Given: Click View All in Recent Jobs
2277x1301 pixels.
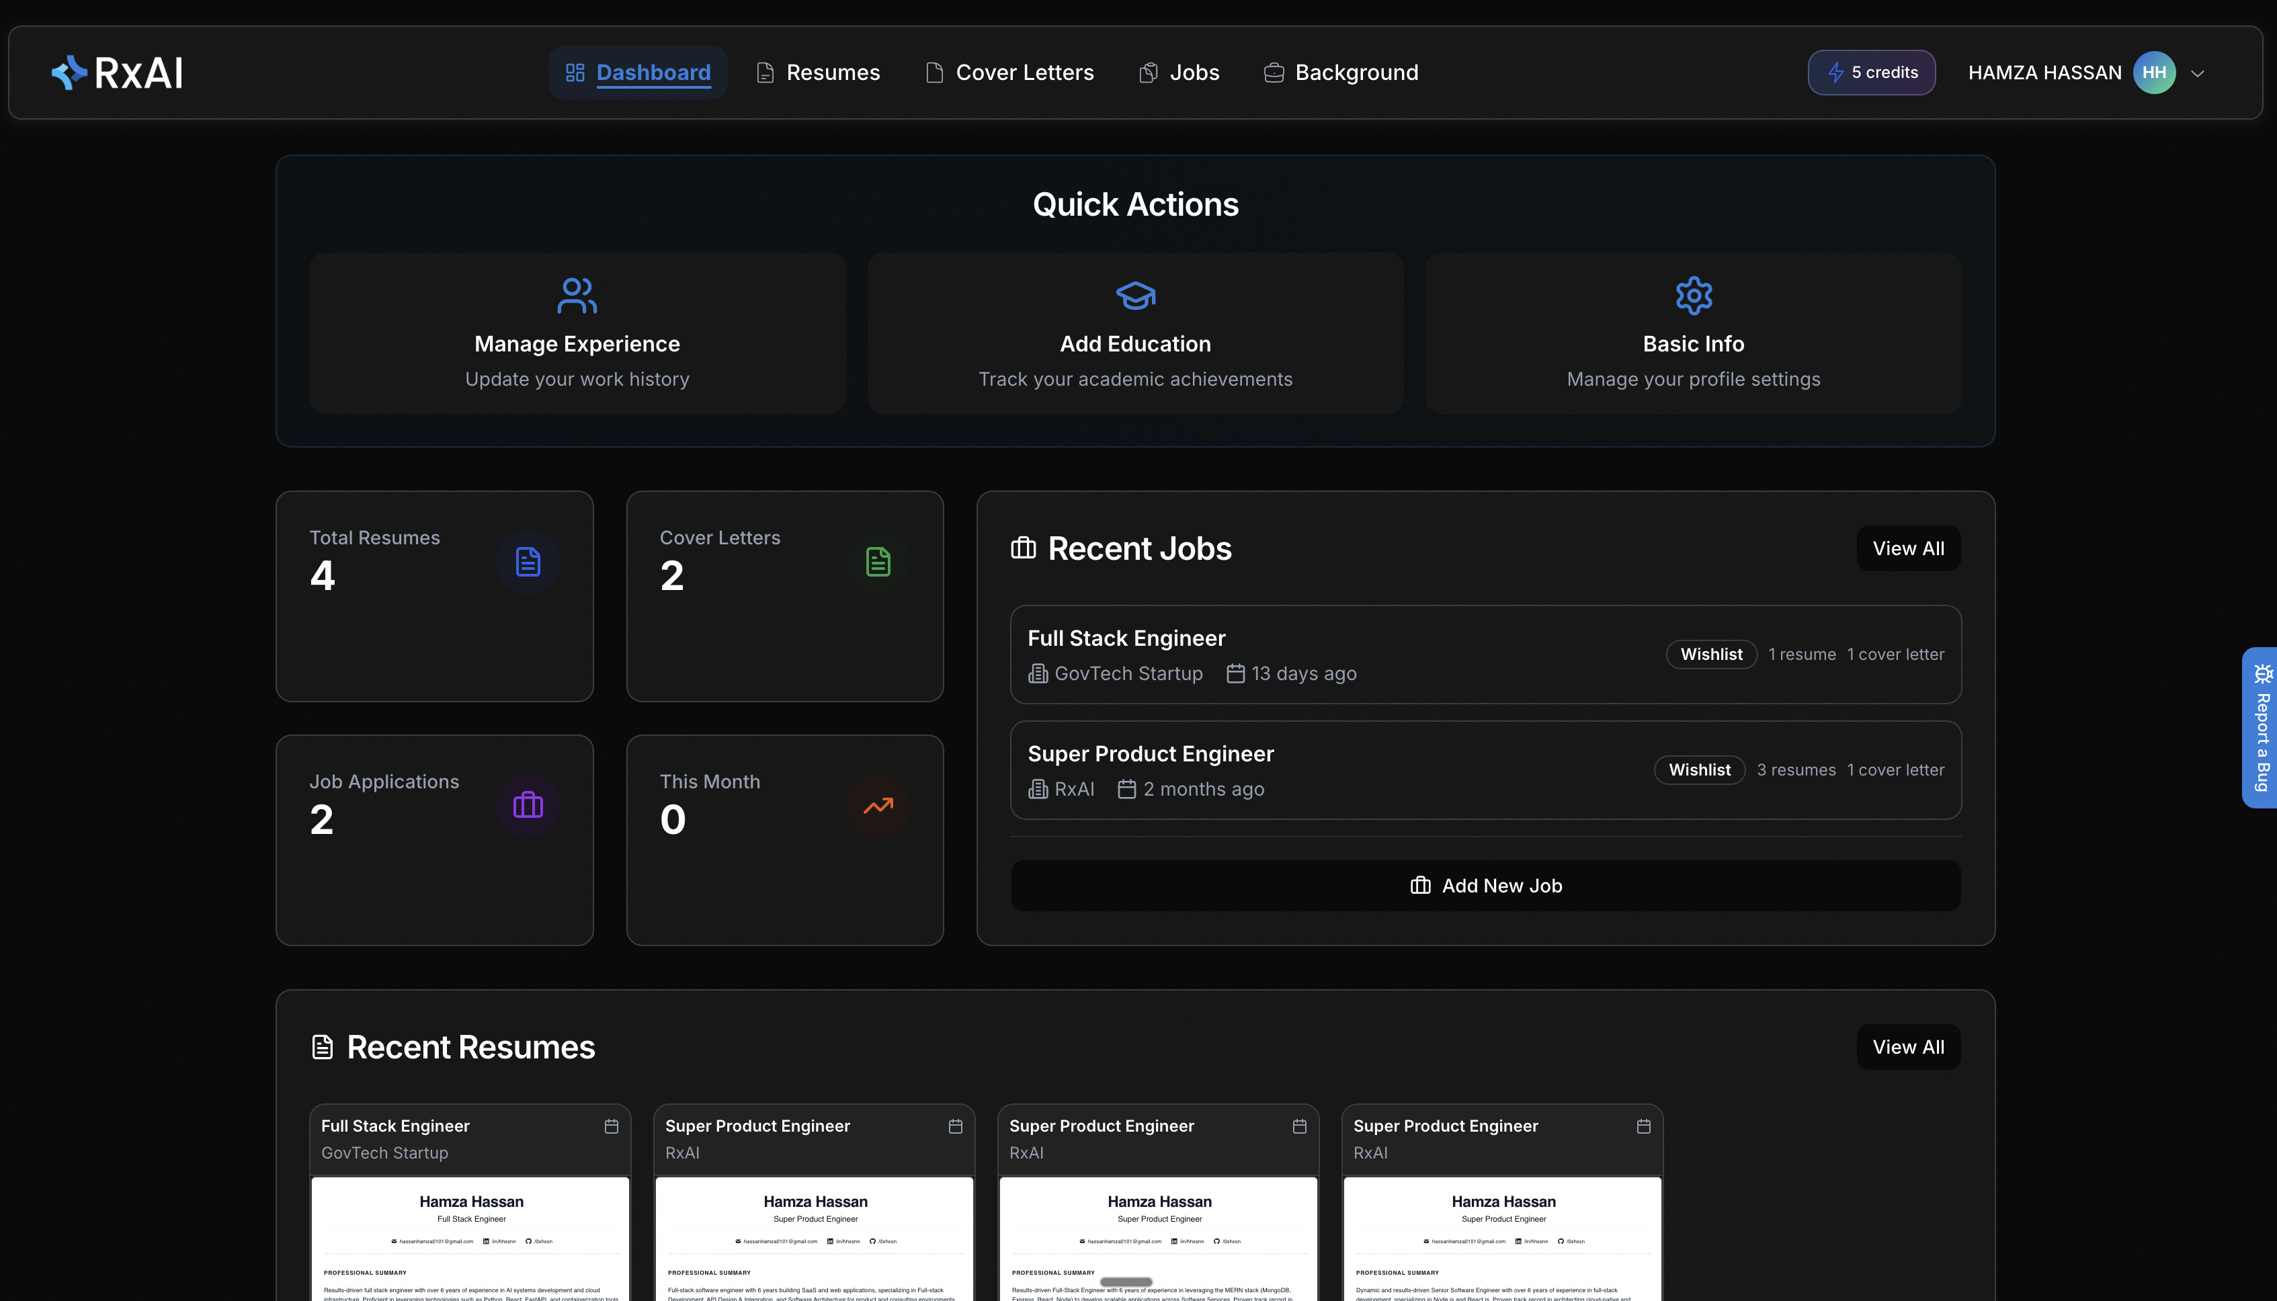Looking at the screenshot, I should [1908, 548].
